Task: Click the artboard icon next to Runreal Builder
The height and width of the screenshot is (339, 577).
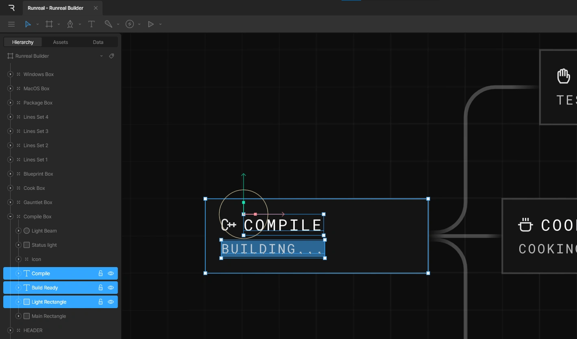Action: point(11,56)
